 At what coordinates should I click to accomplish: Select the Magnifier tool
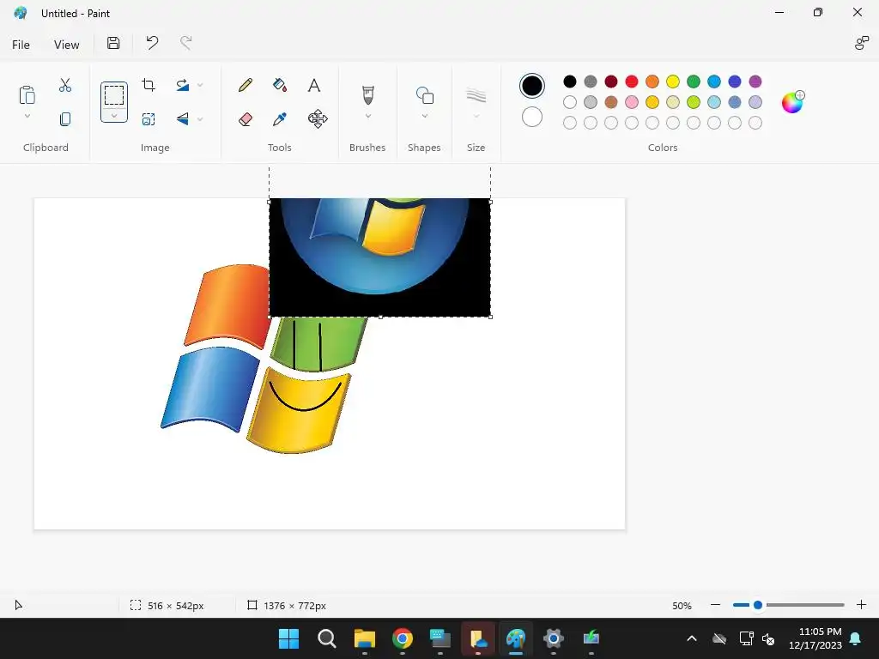(318, 118)
